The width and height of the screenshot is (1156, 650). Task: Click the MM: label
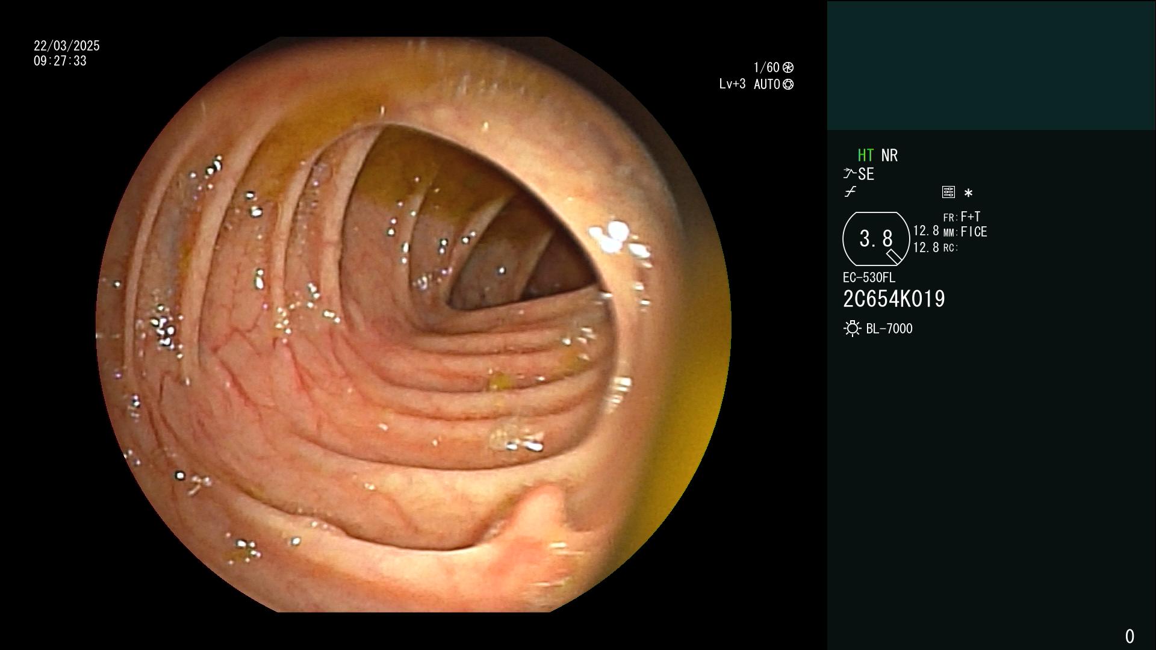click(950, 233)
